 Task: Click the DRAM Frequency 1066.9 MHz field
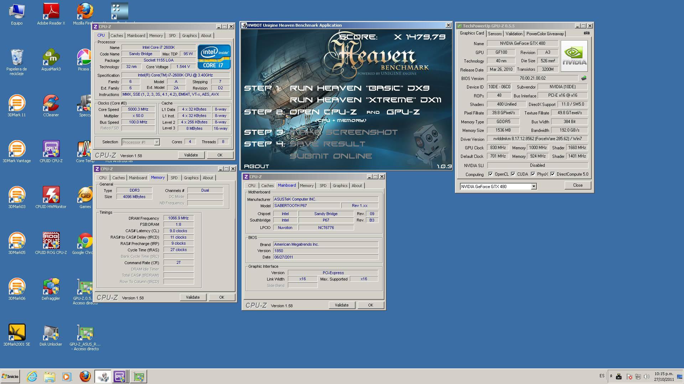pos(178,218)
